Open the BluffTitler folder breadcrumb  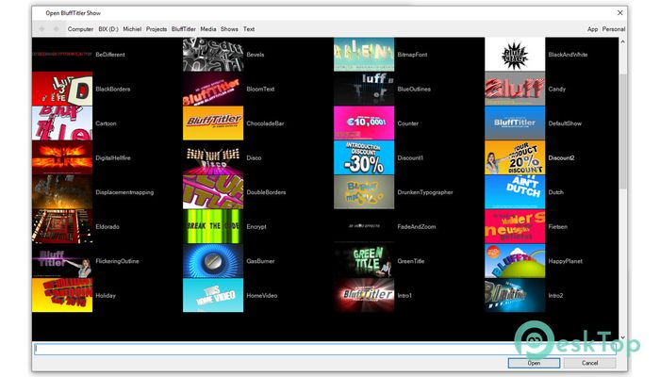pyautogui.click(x=184, y=29)
